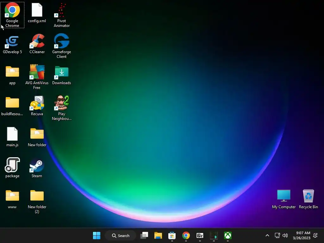Open 7-Zip from the taskbar
Viewport: 324px width, 243px height.
[x=200, y=235]
